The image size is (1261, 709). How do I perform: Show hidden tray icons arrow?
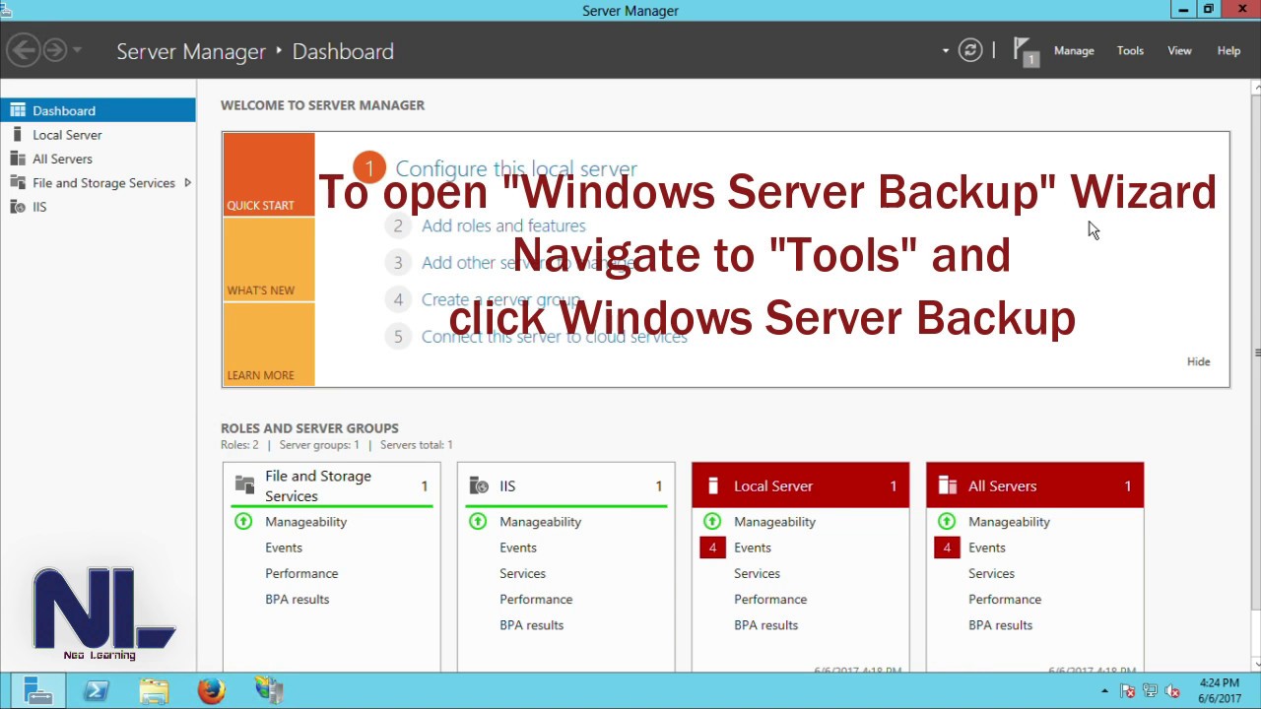coord(1104,691)
